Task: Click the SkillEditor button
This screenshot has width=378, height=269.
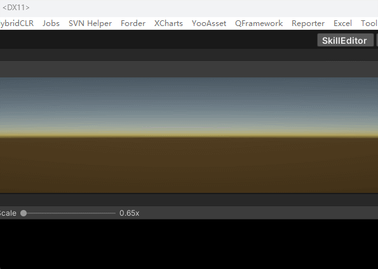Action: pos(345,40)
